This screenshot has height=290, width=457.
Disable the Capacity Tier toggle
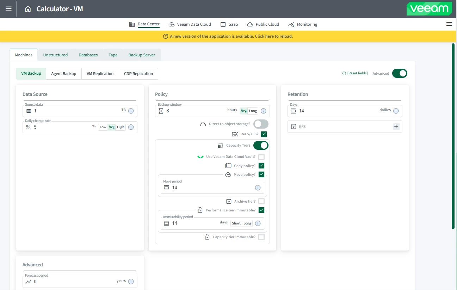[261, 146]
